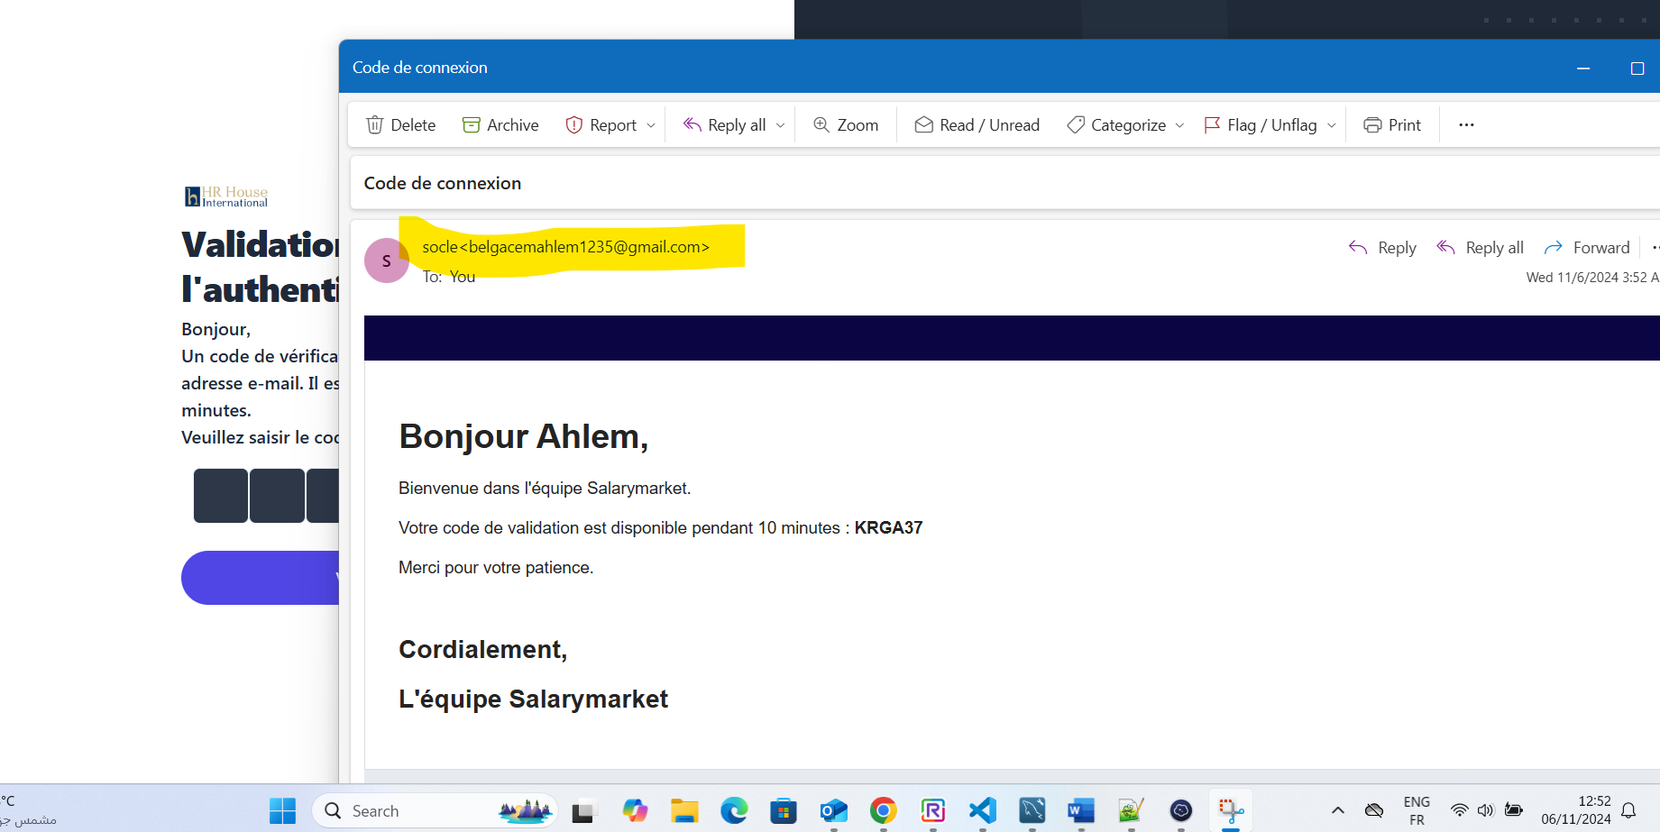Toggle Read / Unread status
This screenshot has width=1660, height=832.
click(x=977, y=125)
